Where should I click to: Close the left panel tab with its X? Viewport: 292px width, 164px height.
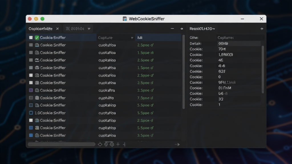(57, 29)
